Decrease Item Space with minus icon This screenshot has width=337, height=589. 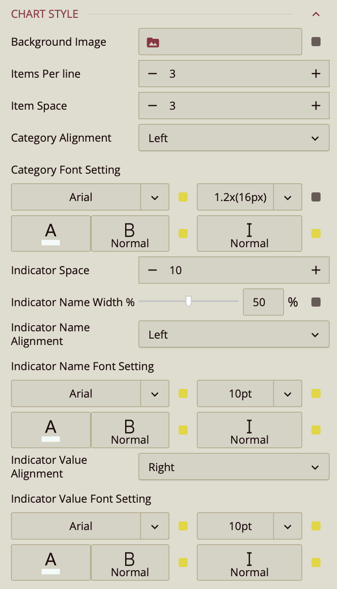[153, 106]
